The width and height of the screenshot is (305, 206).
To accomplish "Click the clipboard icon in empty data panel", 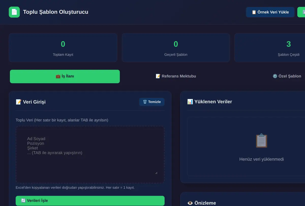I will (x=262, y=141).
